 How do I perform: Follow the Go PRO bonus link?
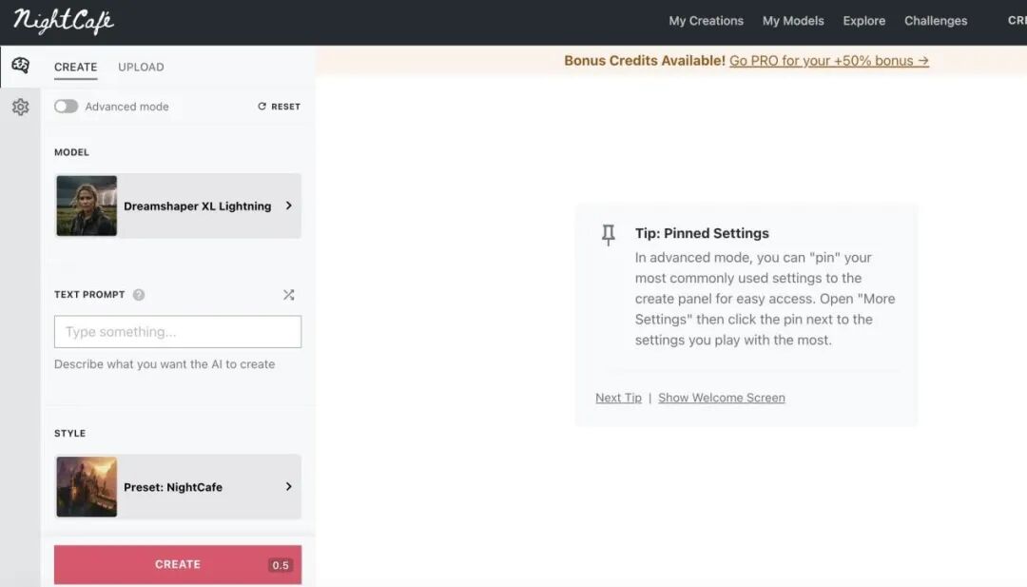[829, 61]
